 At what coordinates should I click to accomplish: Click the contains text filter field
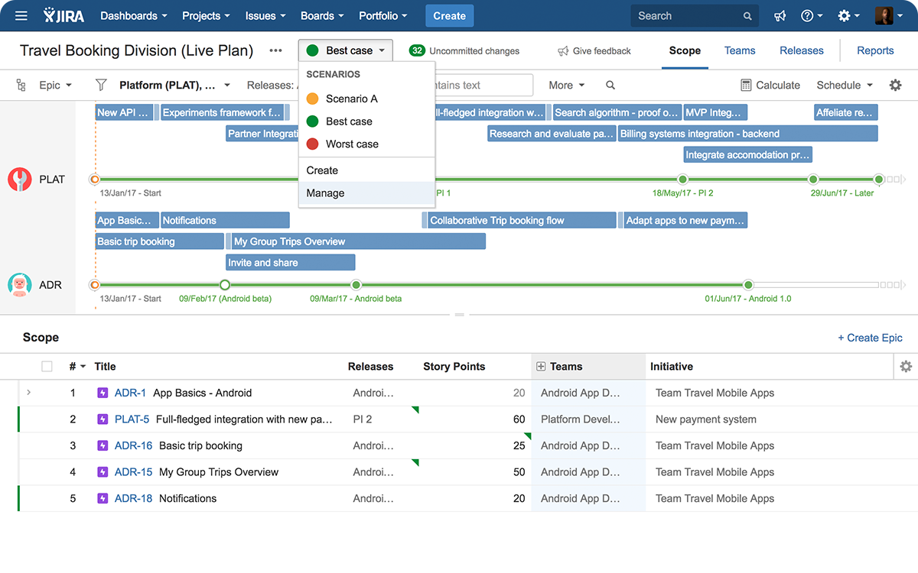483,85
